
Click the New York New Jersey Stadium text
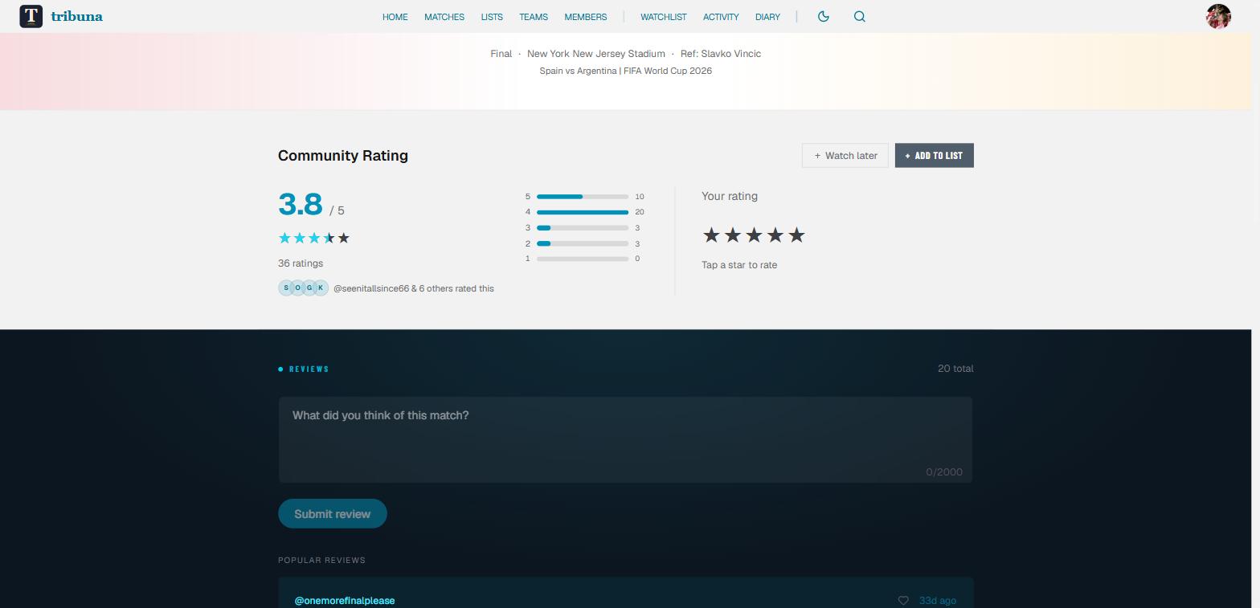(x=596, y=54)
